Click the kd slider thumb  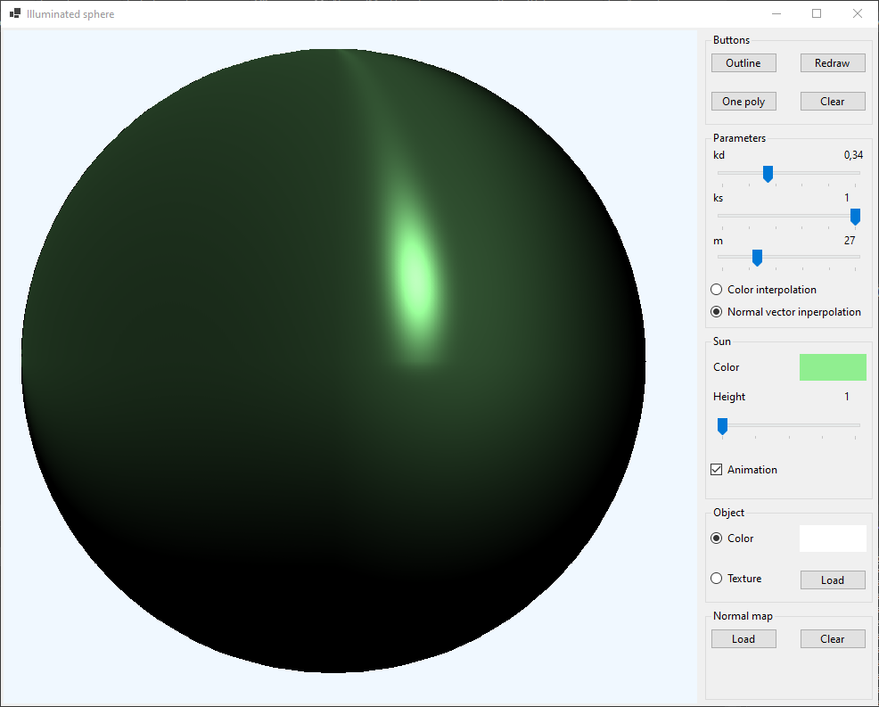click(x=768, y=174)
